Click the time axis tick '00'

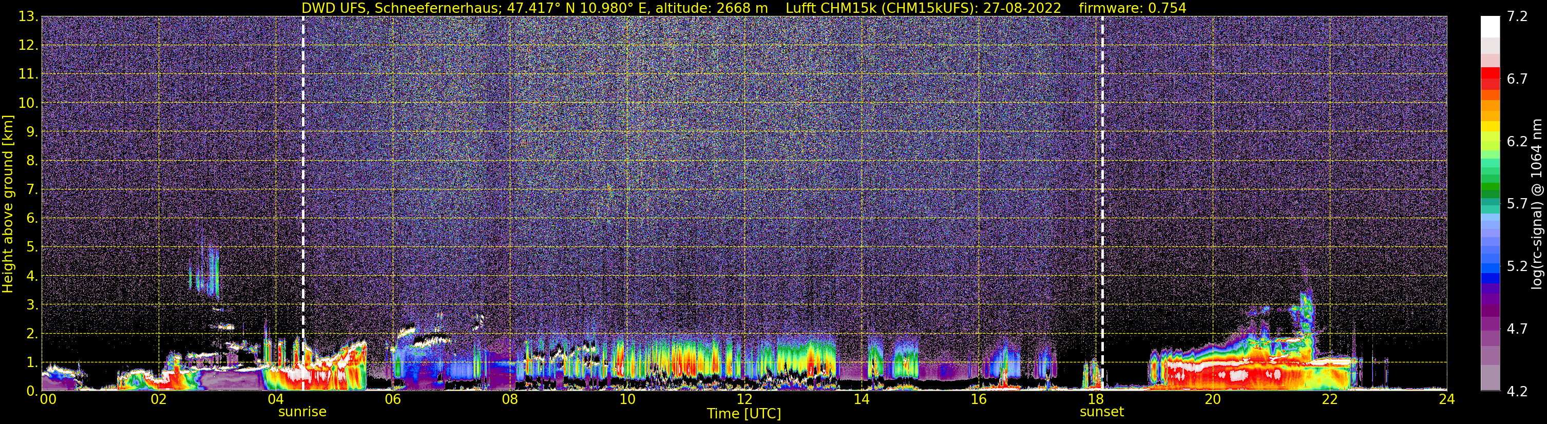click(x=48, y=399)
